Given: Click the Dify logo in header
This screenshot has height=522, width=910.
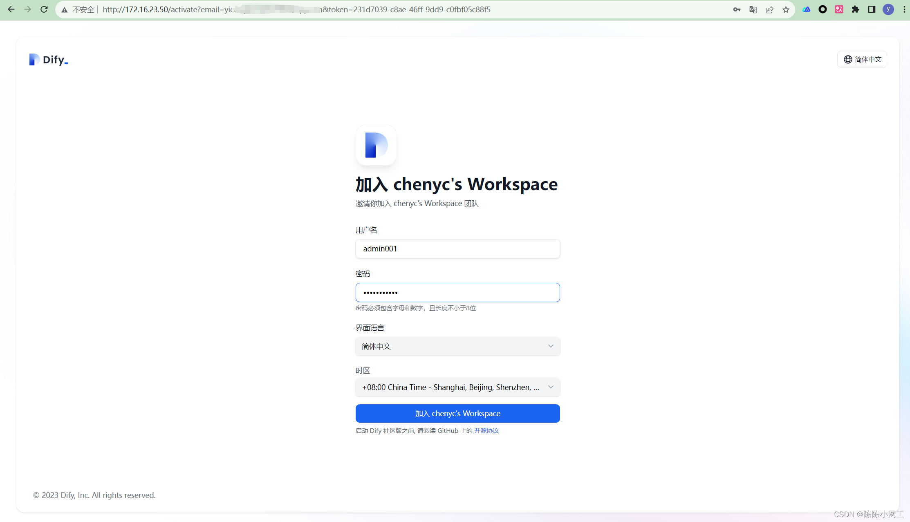Looking at the screenshot, I should [x=49, y=60].
